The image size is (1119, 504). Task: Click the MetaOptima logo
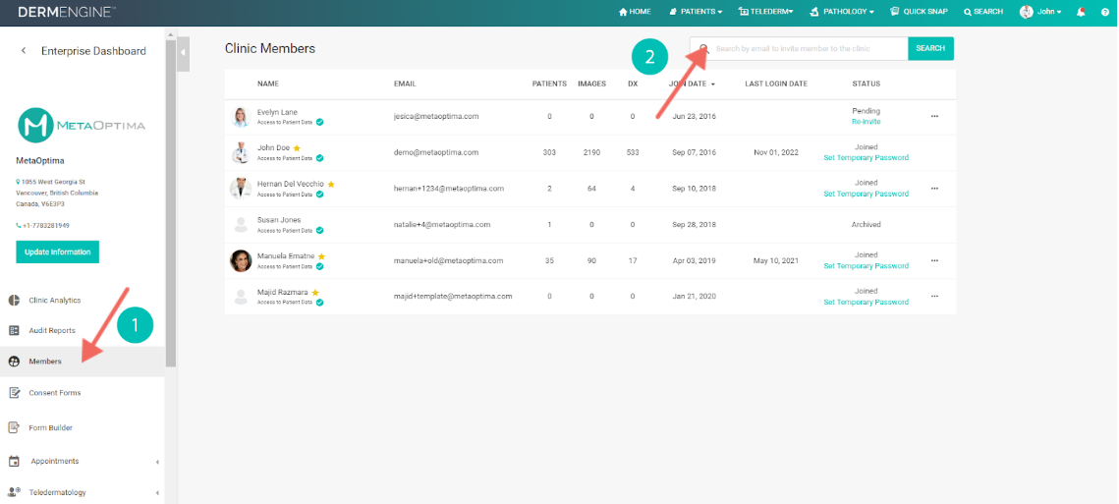(x=82, y=125)
